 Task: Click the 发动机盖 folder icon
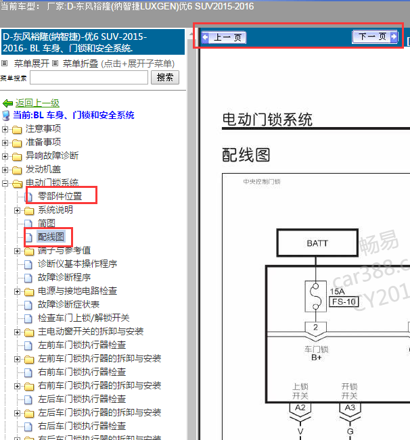point(17,170)
